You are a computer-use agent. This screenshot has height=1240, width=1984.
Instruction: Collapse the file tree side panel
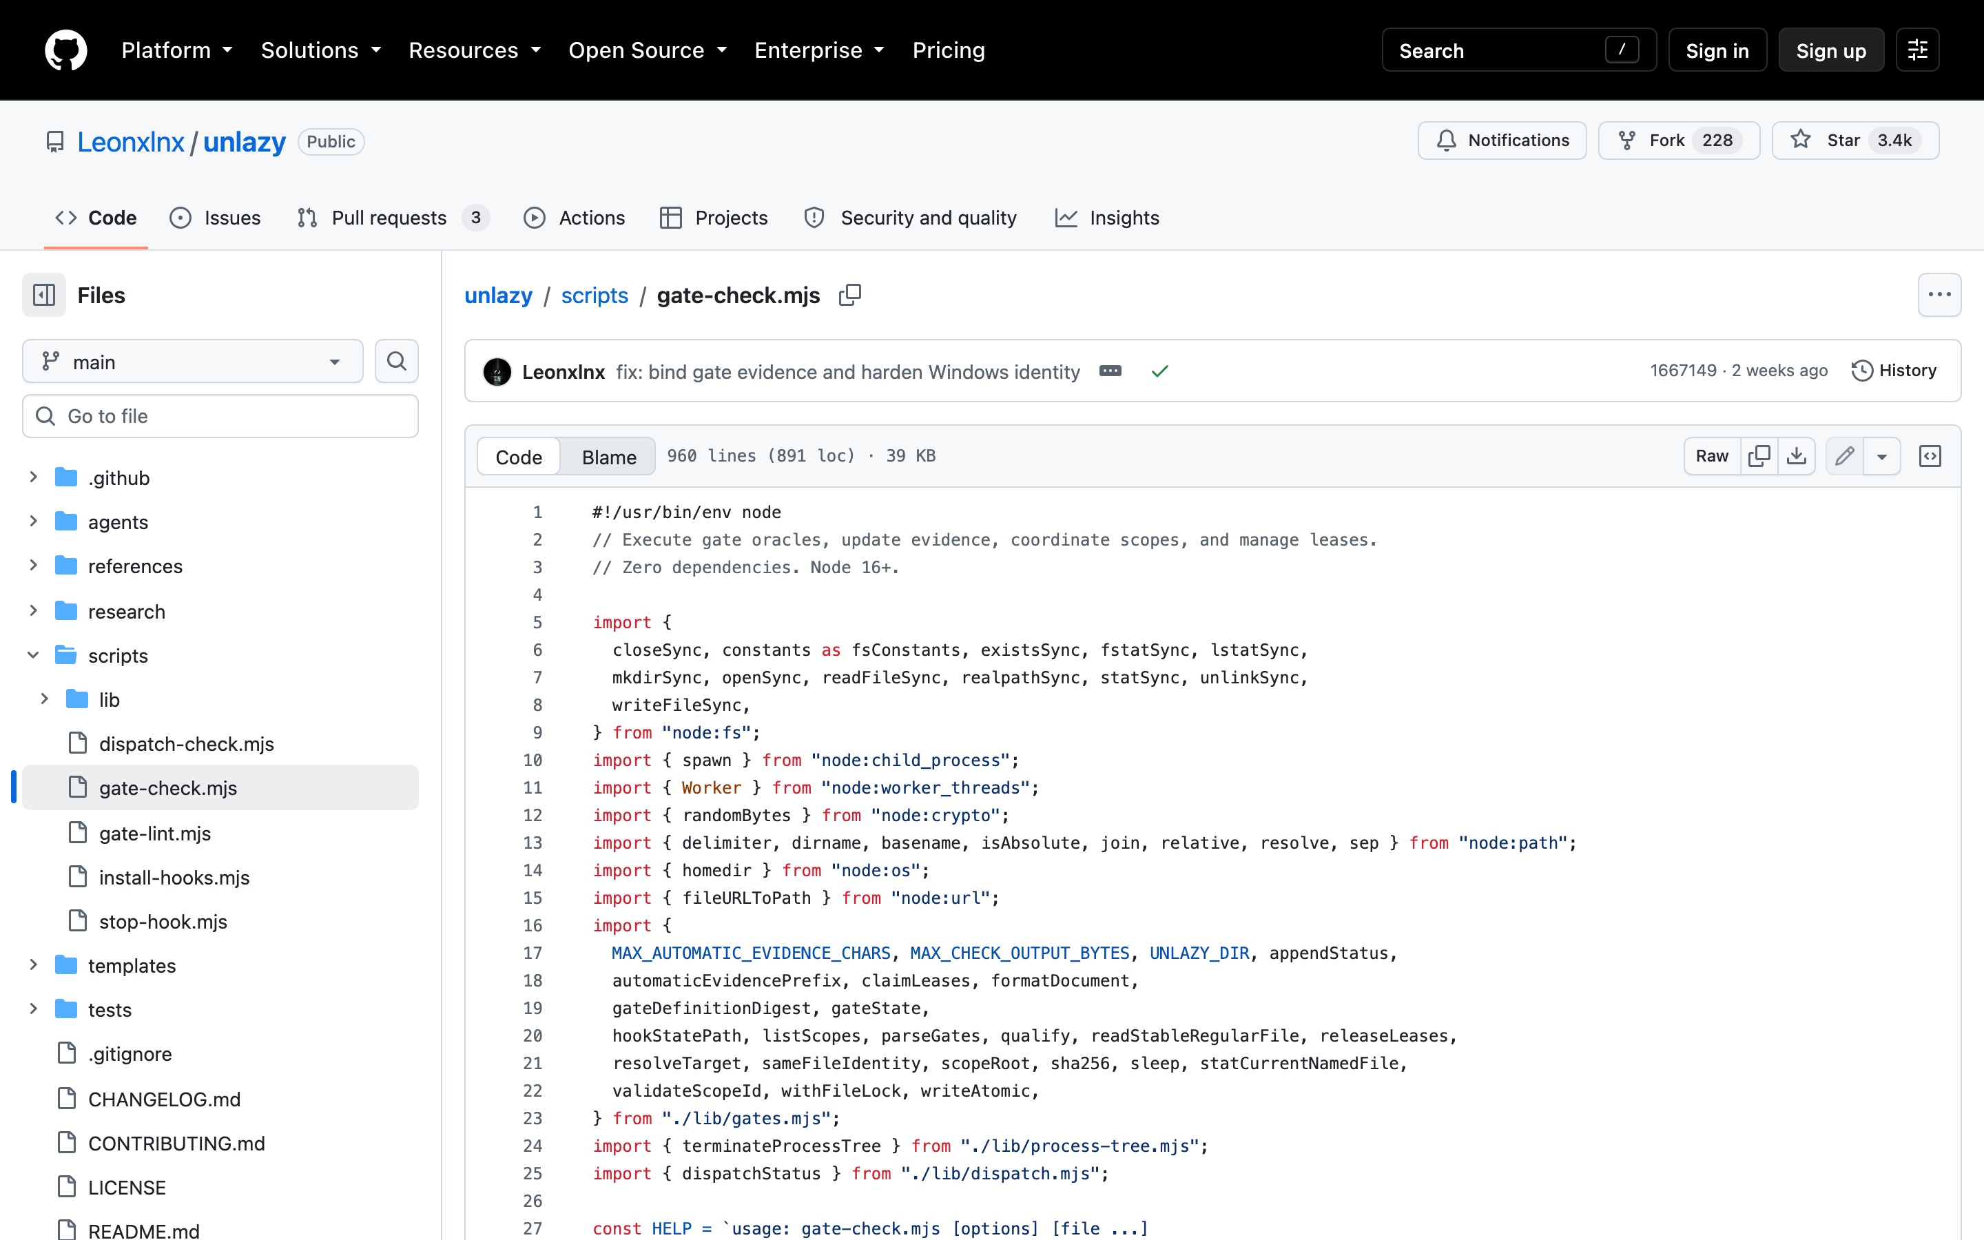[x=44, y=296]
